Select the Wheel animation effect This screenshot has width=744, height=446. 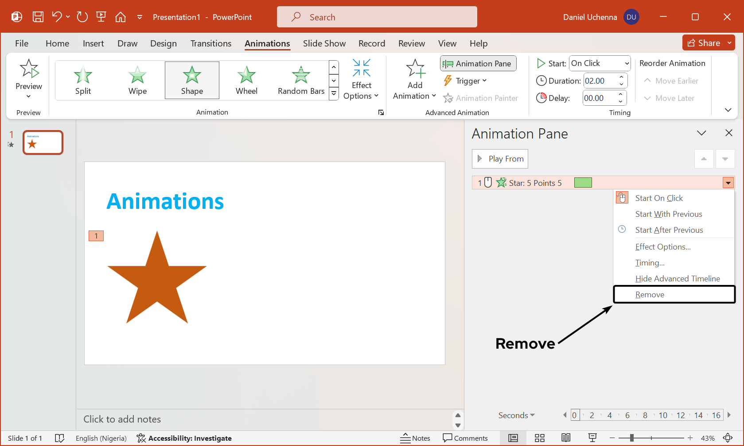point(246,80)
